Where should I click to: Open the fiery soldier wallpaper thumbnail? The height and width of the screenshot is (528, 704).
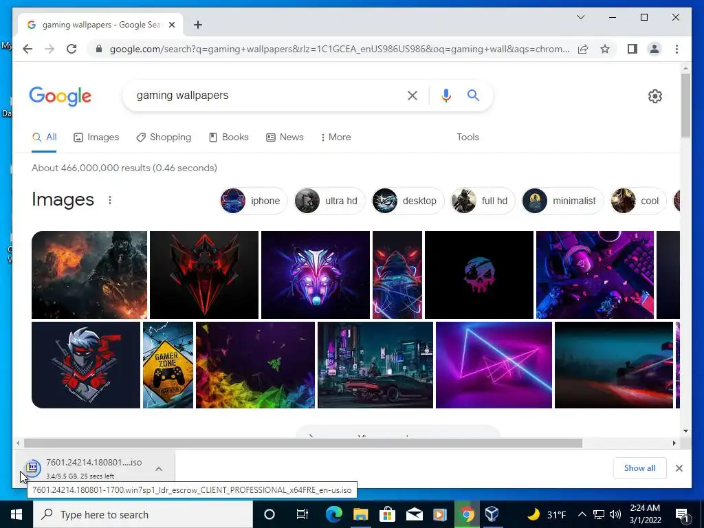89,275
